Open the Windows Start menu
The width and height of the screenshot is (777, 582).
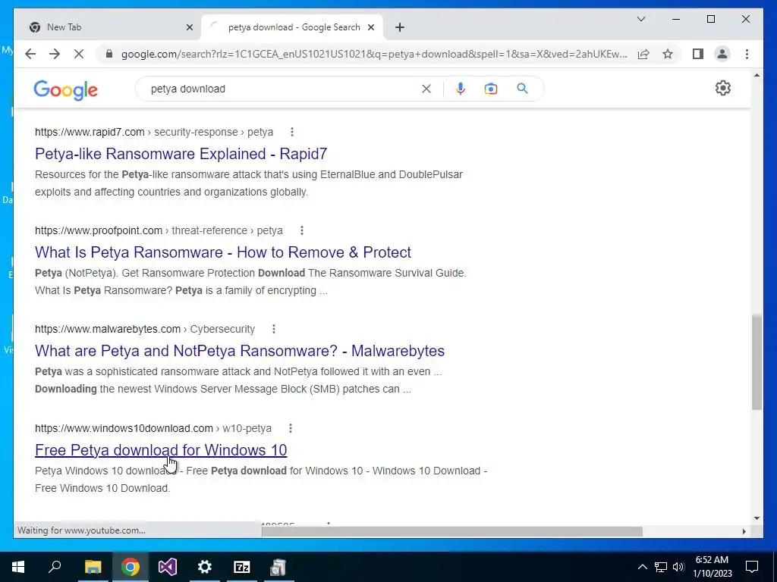(18, 567)
